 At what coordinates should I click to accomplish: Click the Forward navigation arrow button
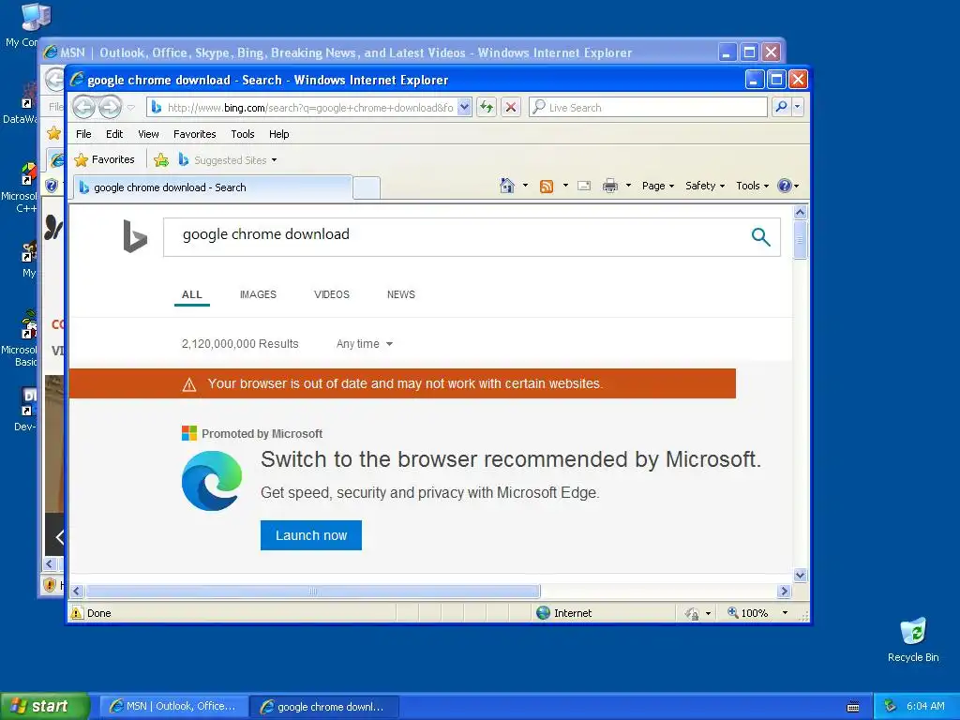point(111,107)
